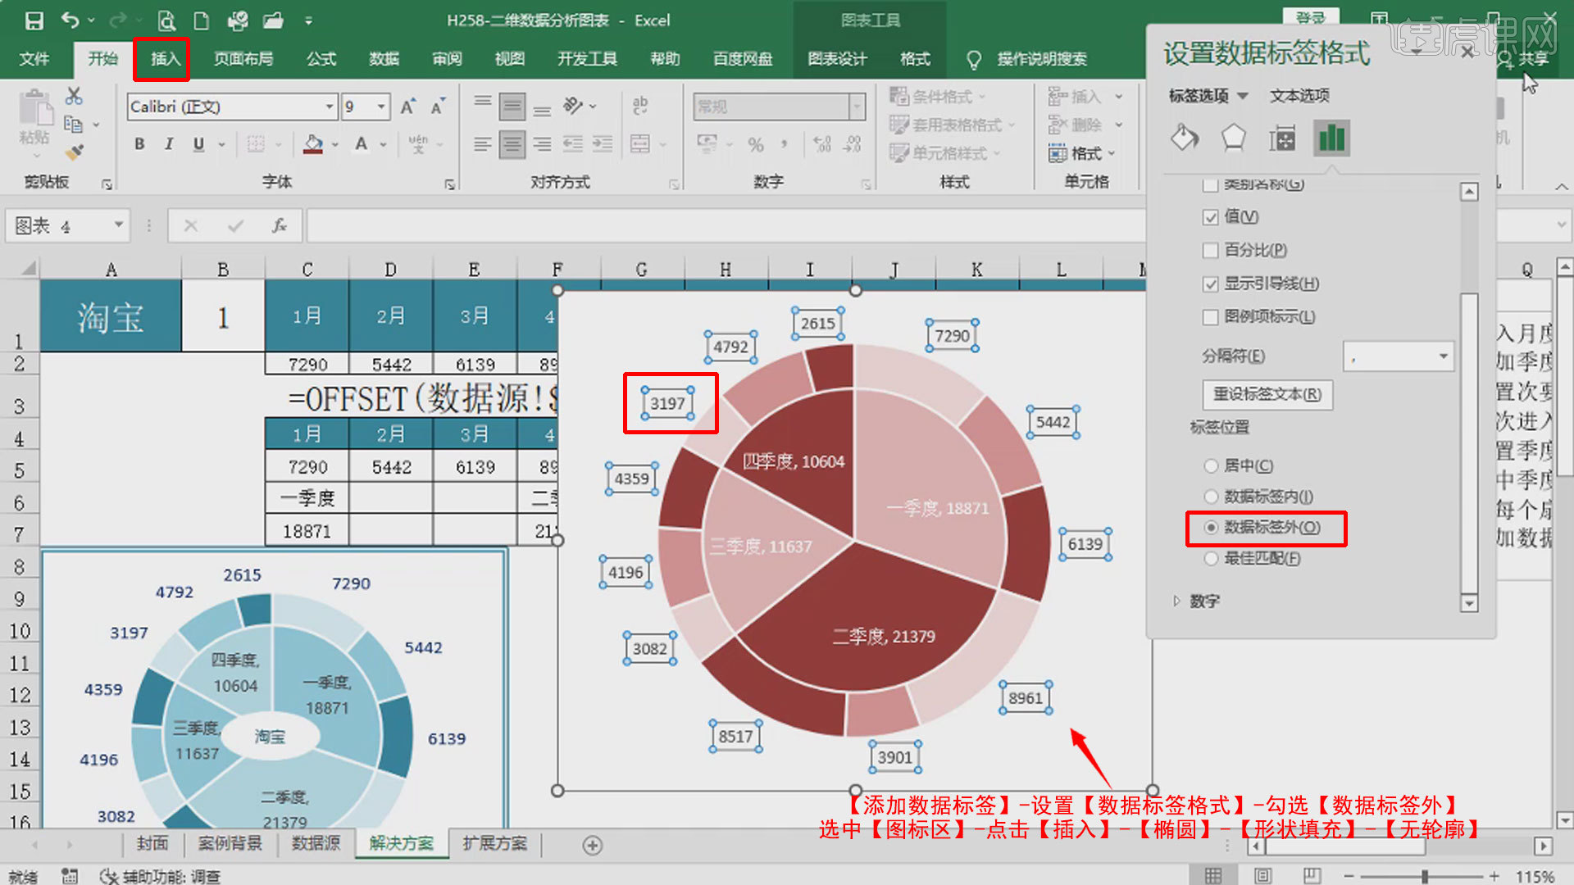This screenshot has width=1574, height=885.
Task: Uncheck the 值(V) checkbox
Action: (x=1211, y=217)
